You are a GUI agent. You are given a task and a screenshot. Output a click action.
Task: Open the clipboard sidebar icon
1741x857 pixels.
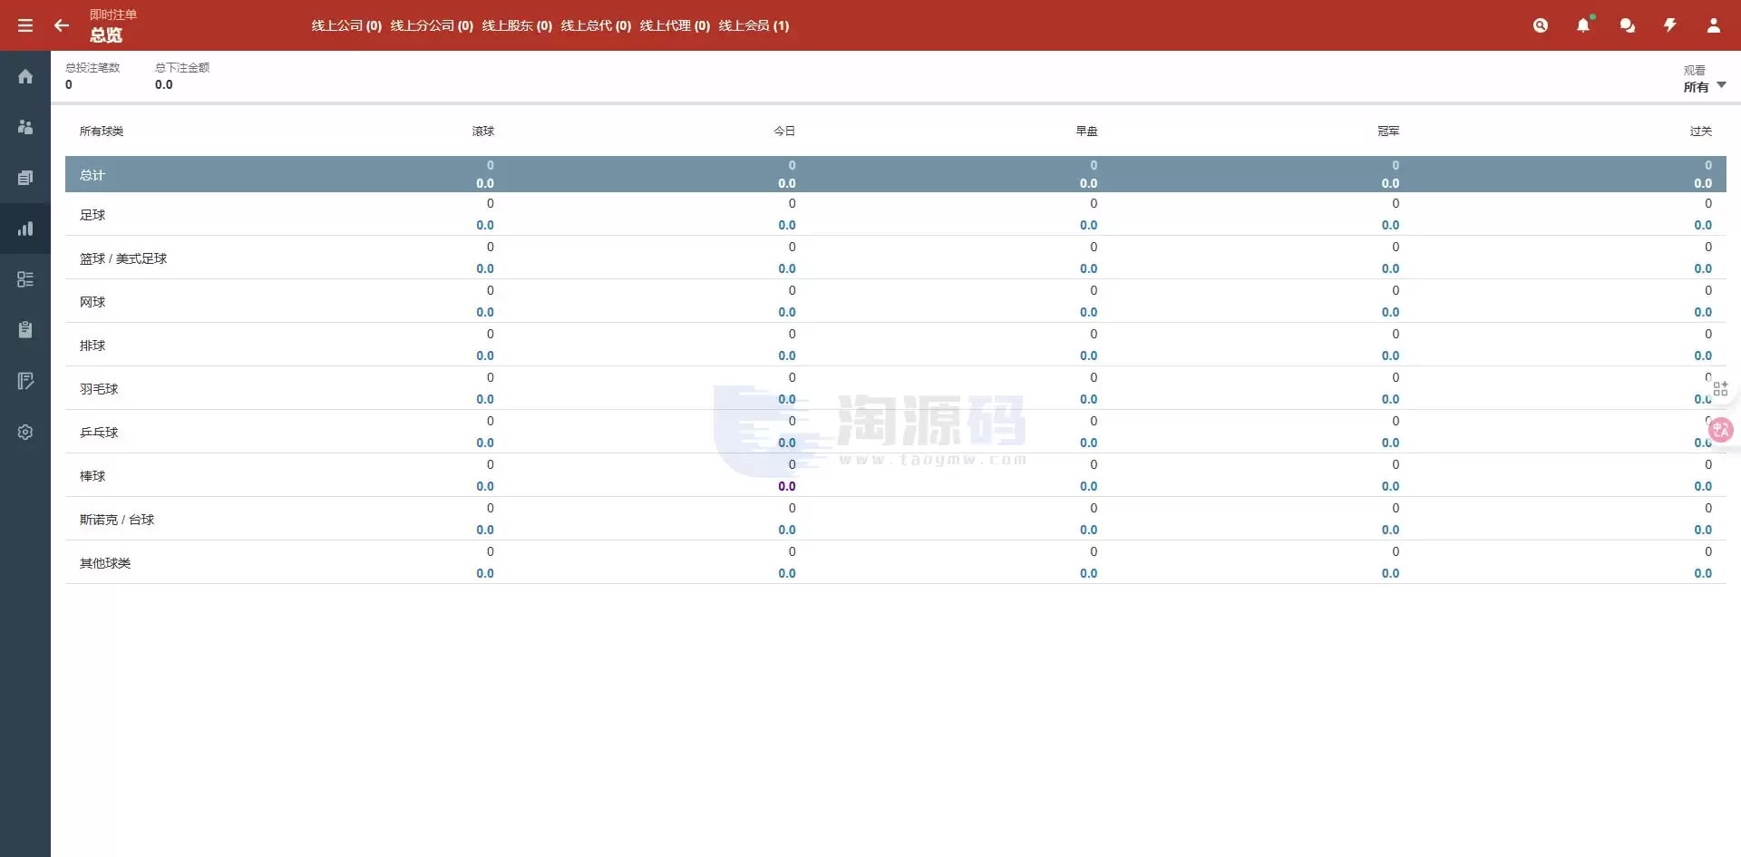[x=25, y=330]
